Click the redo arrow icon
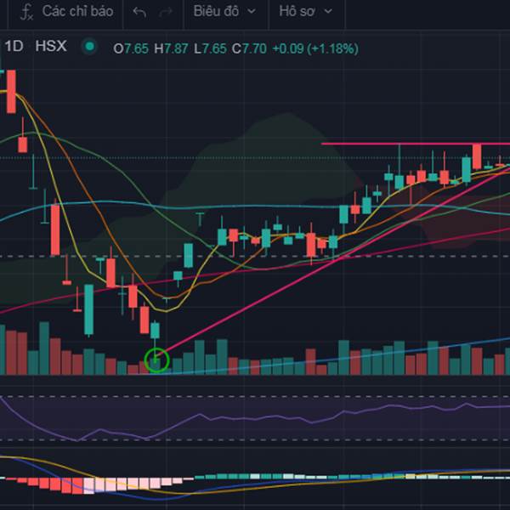The height and width of the screenshot is (510, 510). pos(166,13)
